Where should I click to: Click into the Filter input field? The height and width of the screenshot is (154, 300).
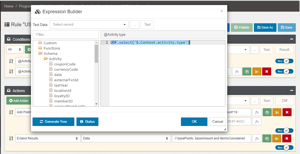66,34
